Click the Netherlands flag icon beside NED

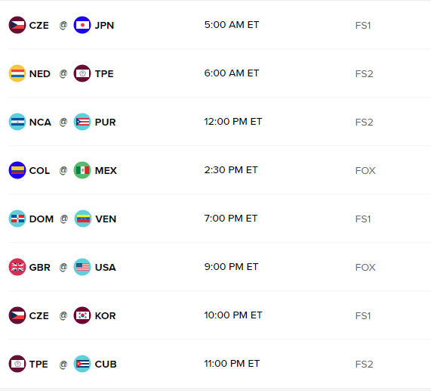pyautogui.click(x=17, y=73)
